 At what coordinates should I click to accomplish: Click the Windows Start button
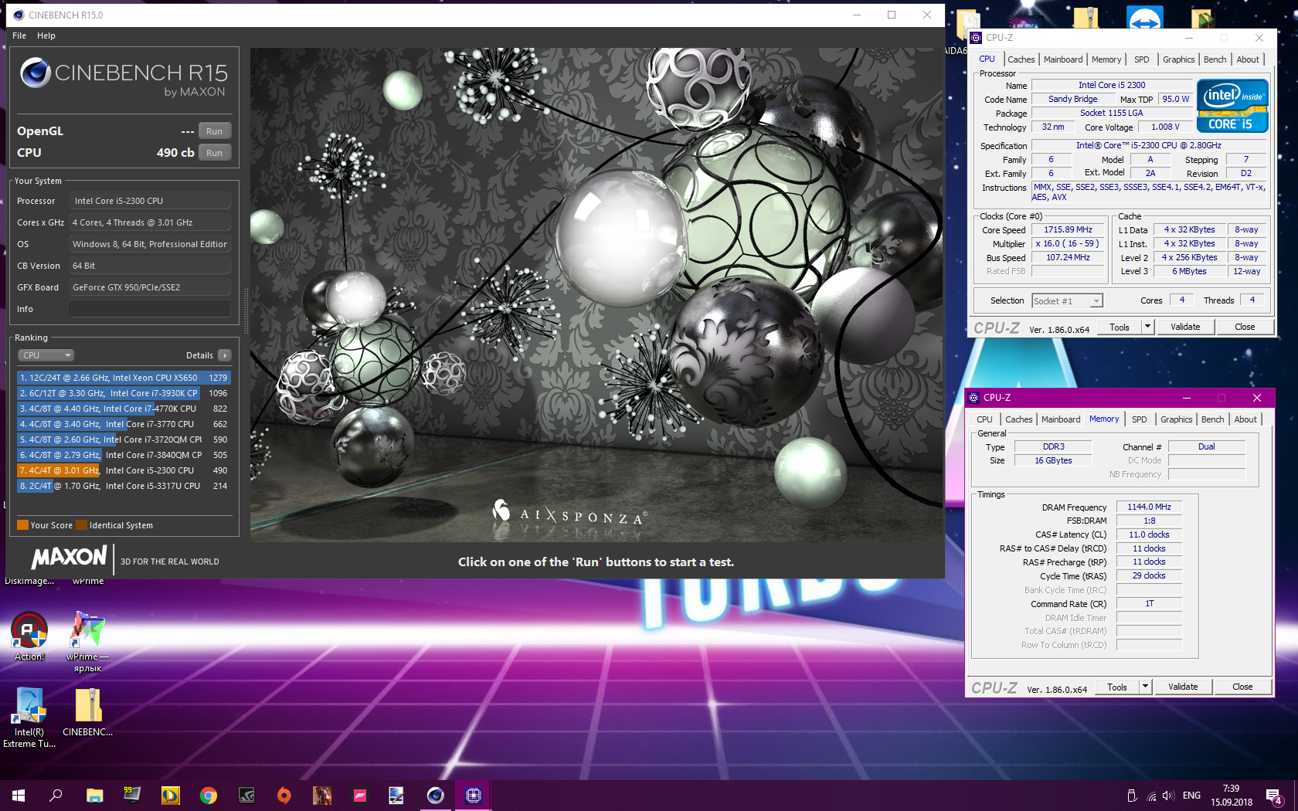click(x=19, y=795)
